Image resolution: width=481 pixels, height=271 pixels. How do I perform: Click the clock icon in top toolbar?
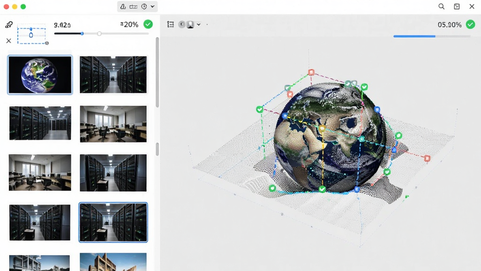tap(144, 7)
